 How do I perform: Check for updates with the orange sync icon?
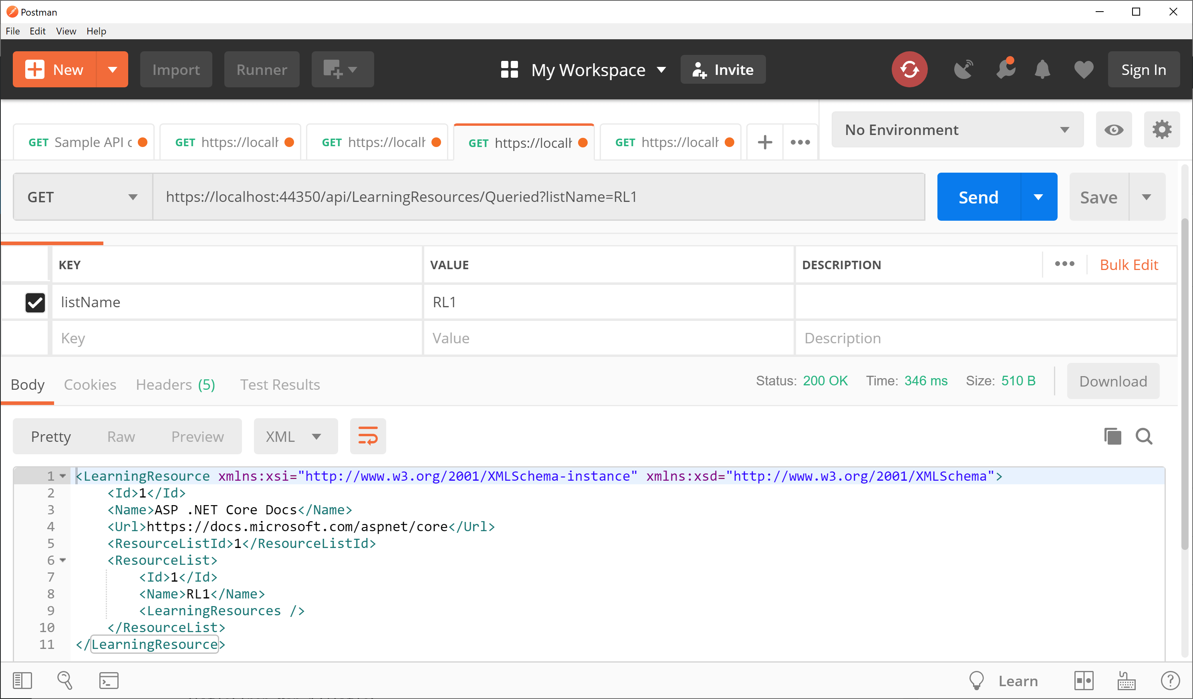coord(909,69)
